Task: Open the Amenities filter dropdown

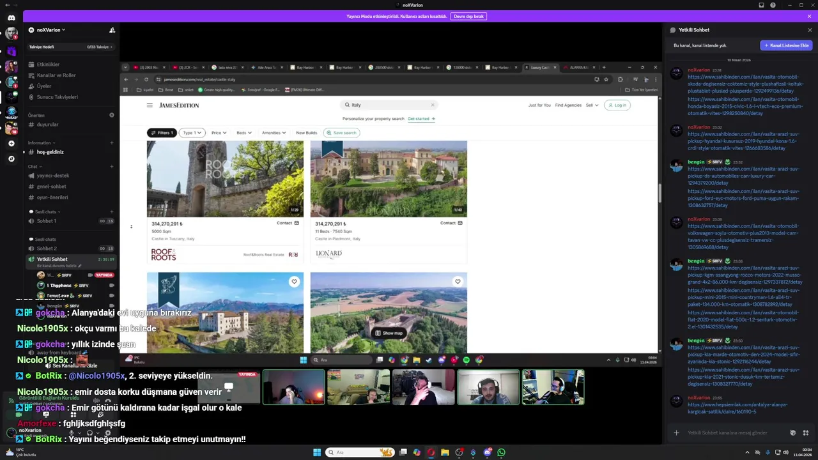Action: (274, 133)
